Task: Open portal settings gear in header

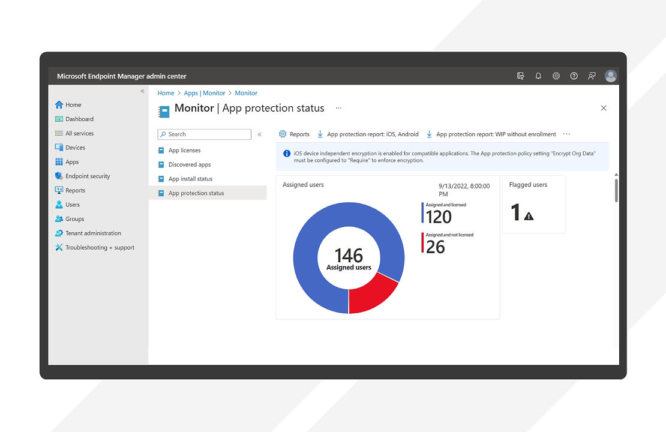Action: point(556,76)
